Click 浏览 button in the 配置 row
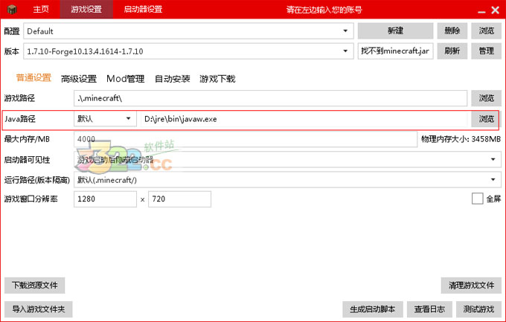Viewport: 506px width, 322px height. (486, 31)
